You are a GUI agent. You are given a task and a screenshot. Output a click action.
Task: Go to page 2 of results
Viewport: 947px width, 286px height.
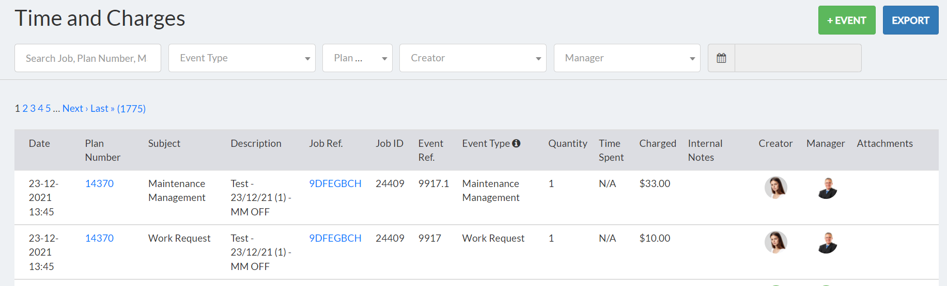click(25, 108)
